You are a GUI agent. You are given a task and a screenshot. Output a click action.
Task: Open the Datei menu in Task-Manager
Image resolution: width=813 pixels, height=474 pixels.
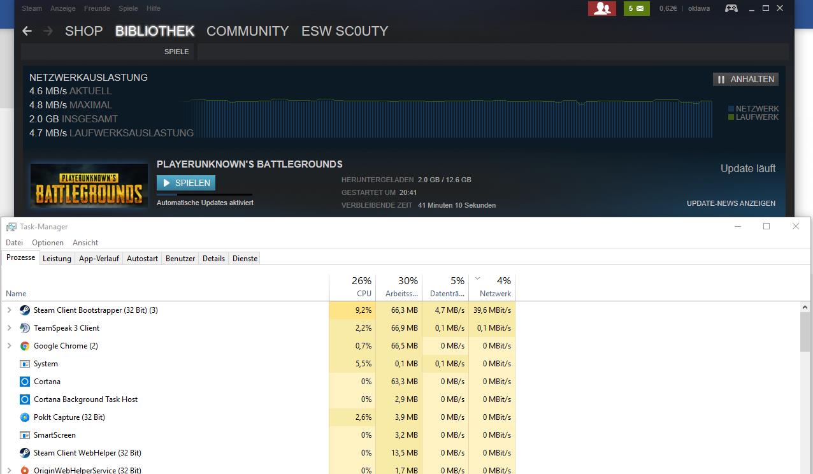click(x=14, y=243)
